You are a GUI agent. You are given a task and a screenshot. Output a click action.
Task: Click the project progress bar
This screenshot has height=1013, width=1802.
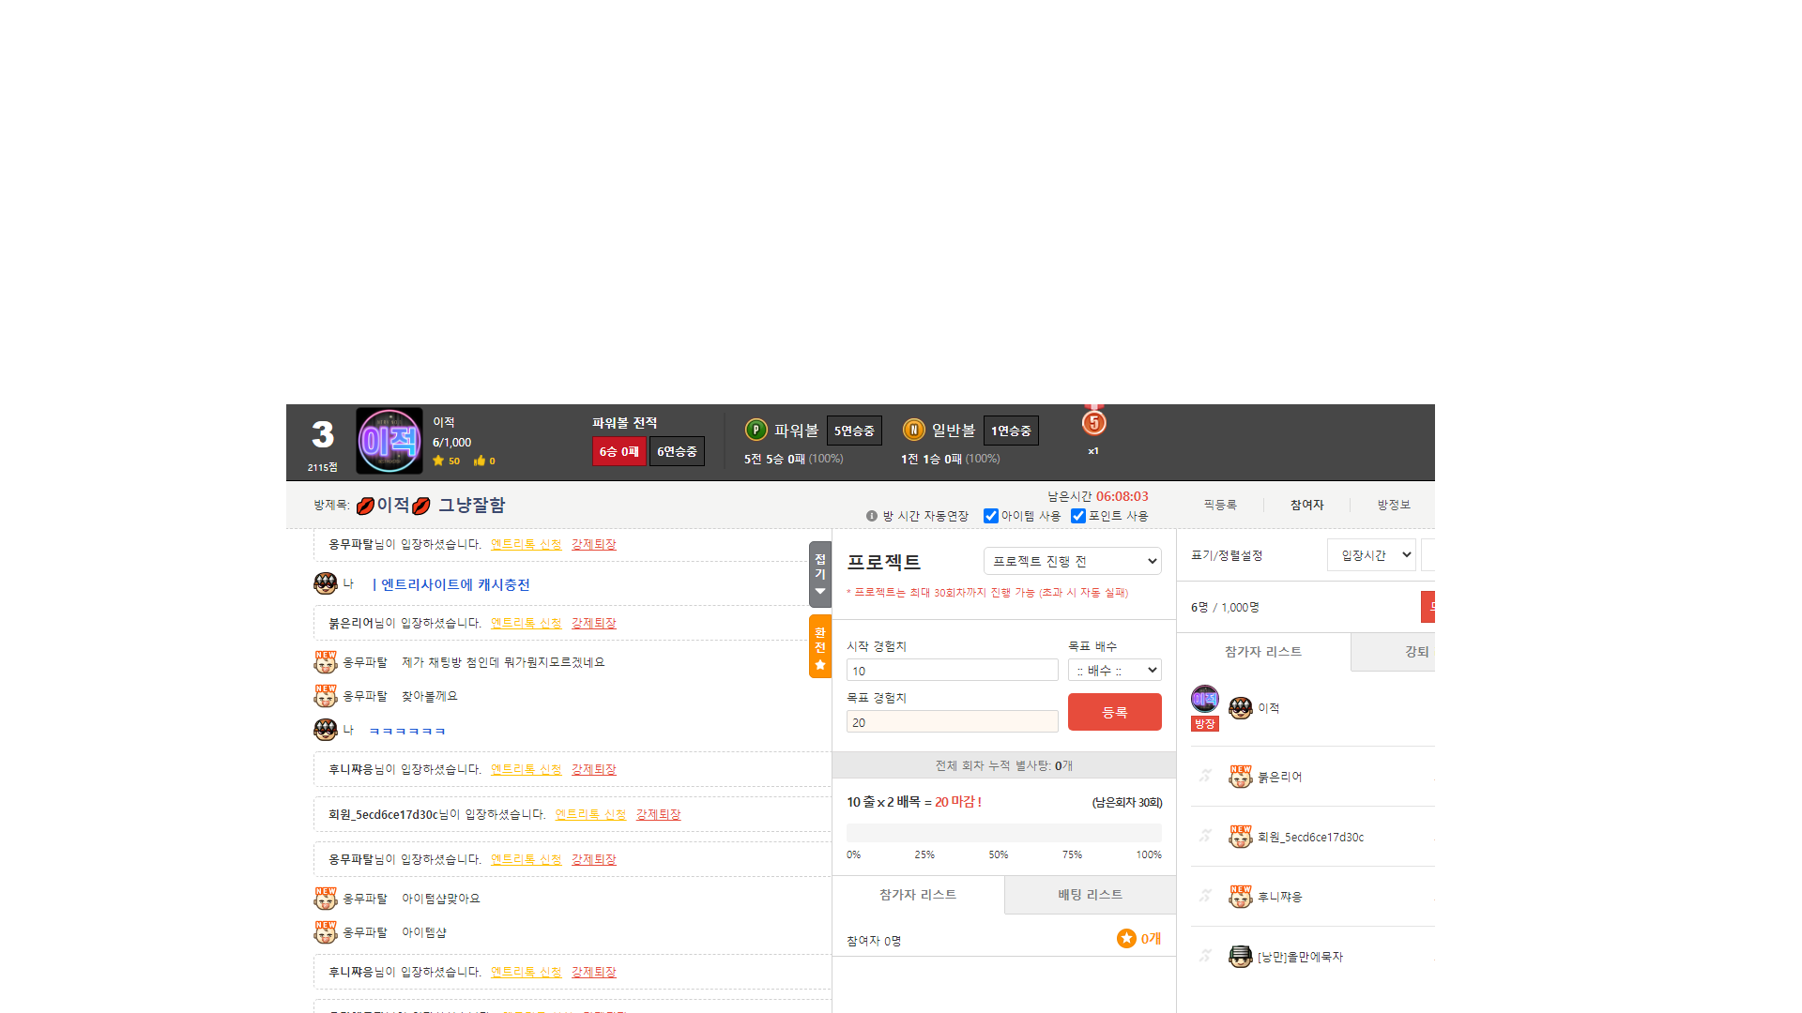pyautogui.click(x=1004, y=833)
